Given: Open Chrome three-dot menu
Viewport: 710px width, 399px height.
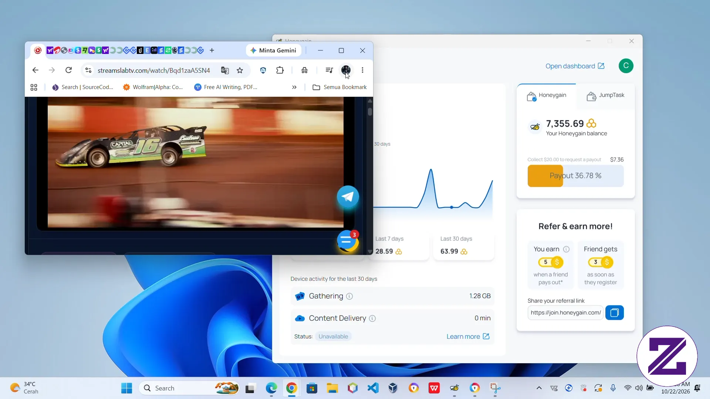Looking at the screenshot, I should click(362, 70).
